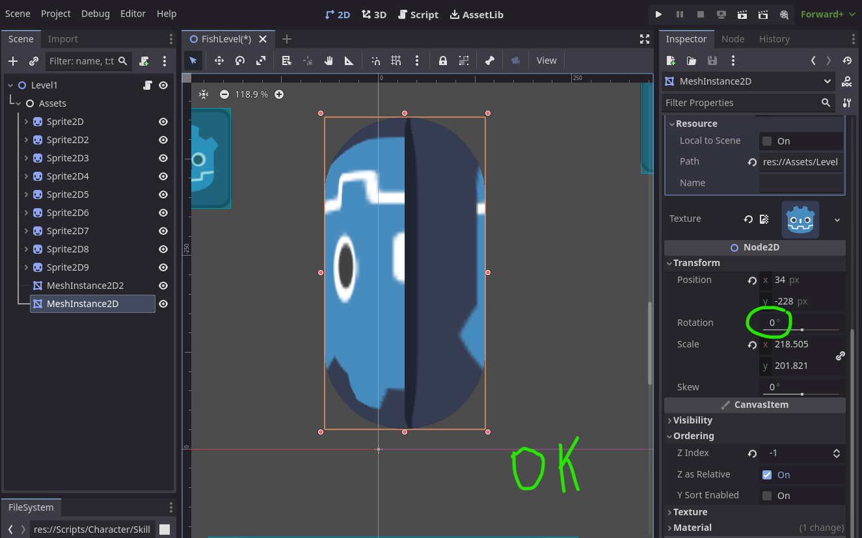The image size is (862, 538).
Task: Collapse the Transform section in the Inspector
Action: point(671,263)
